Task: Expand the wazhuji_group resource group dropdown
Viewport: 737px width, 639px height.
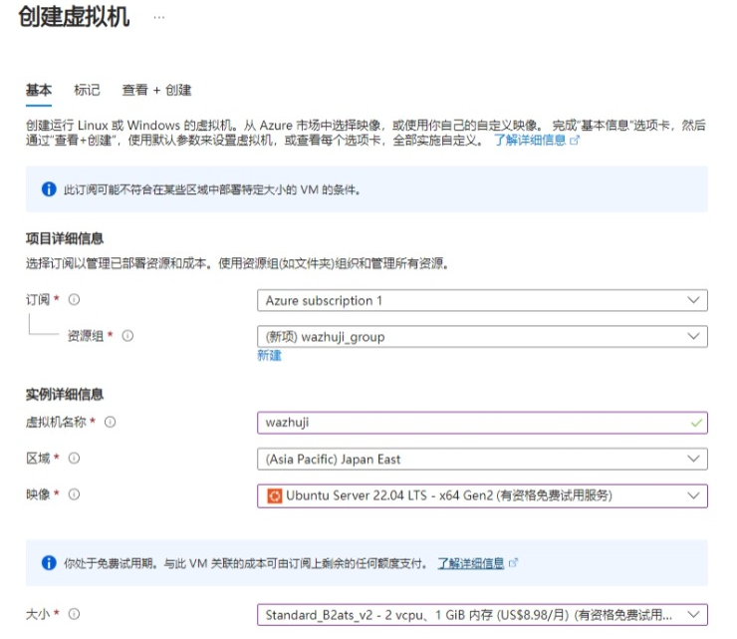Action: (482, 336)
